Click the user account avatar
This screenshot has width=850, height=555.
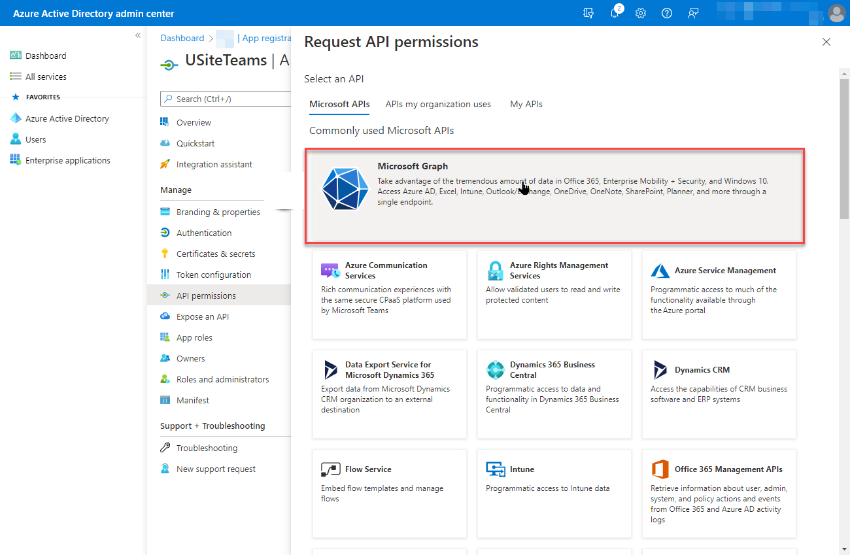pyautogui.click(x=836, y=13)
